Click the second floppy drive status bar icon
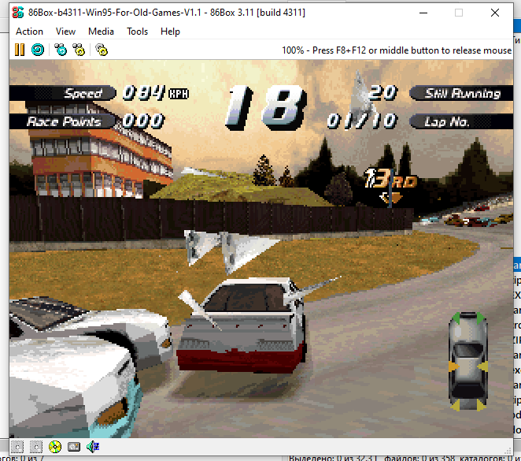This screenshot has height=461, width=521. [36, 447]
